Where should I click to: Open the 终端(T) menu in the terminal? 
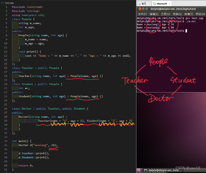(x=189, y=14)
